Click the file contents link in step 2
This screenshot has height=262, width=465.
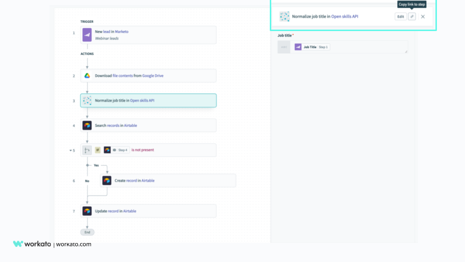(123, 76)
